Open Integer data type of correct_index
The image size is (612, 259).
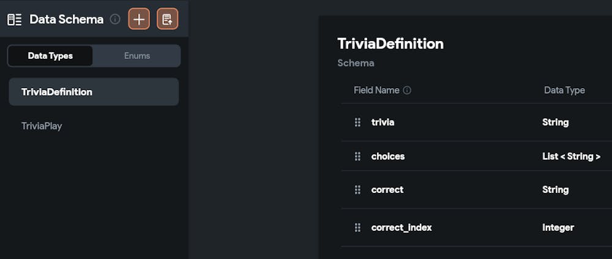558,228
